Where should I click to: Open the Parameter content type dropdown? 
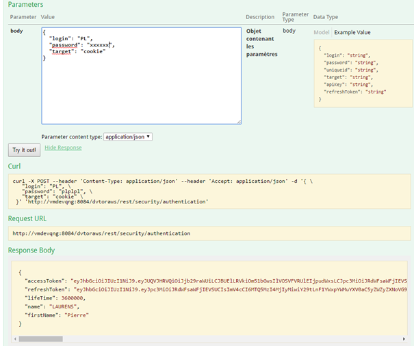coord(127,136)
